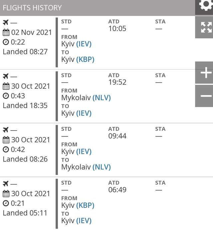
Task: Open IEV destination link in 06:49 flight
Action: tap(84, 221)
